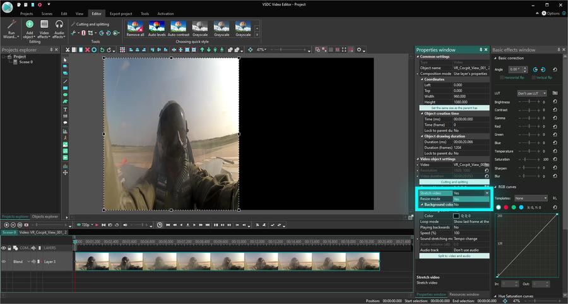Screen dimensions: 568x304
Task: Click the timeline zoom-out minus icon
Action: [13, 225]
